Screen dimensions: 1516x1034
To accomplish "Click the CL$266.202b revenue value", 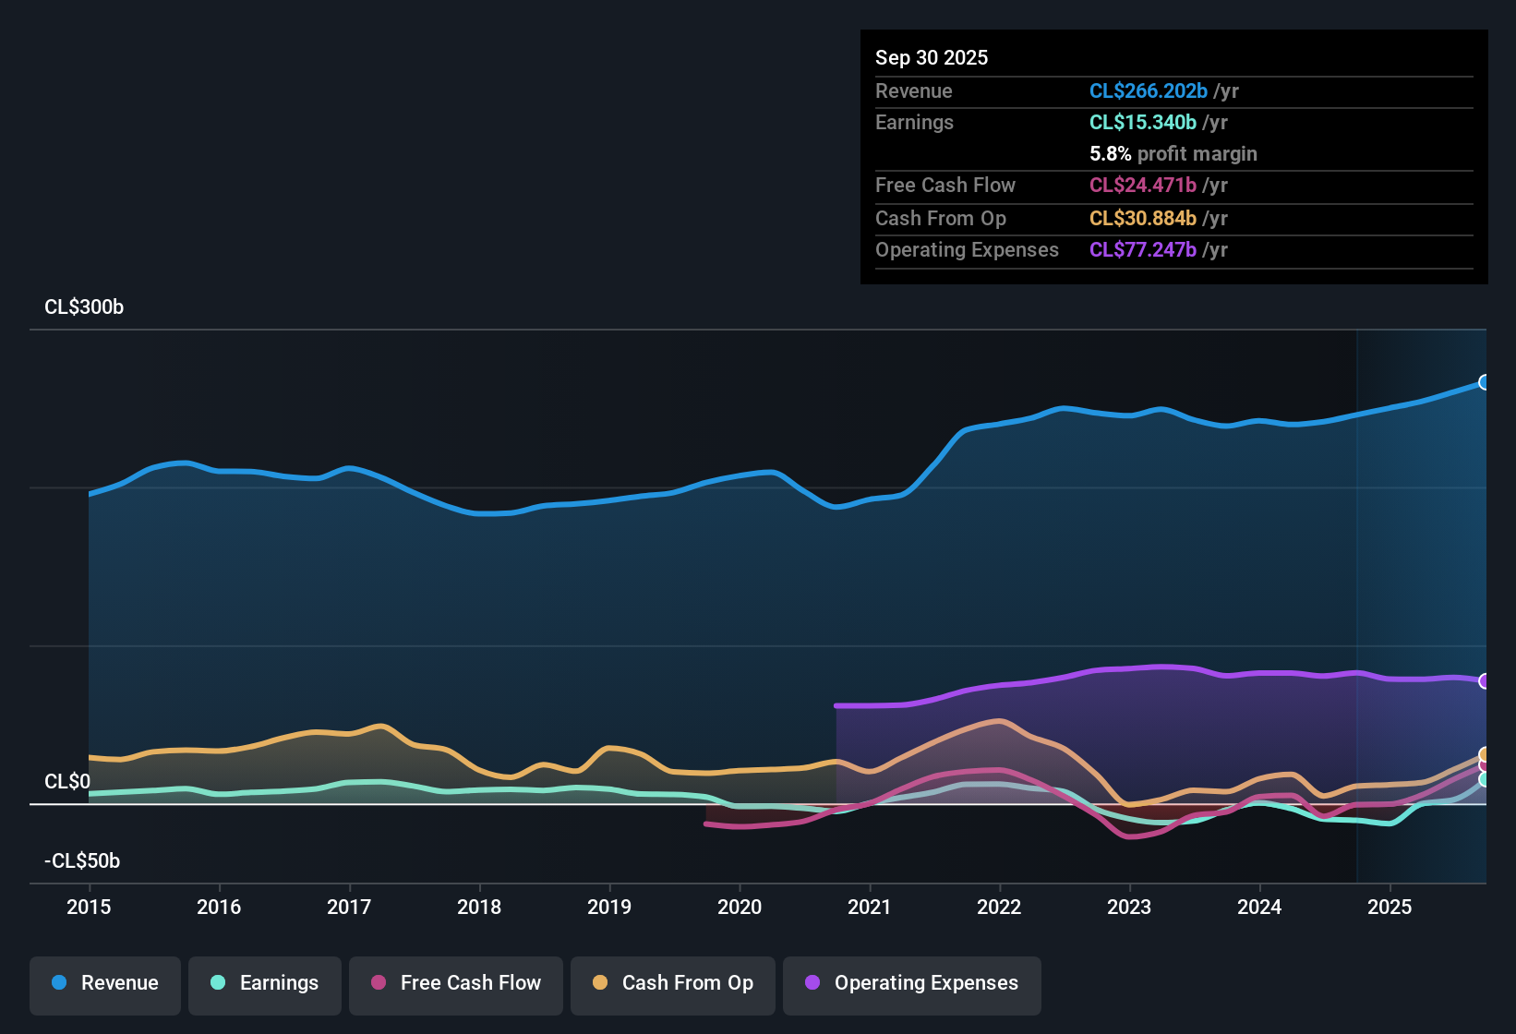I will (x=1149, y=90).
